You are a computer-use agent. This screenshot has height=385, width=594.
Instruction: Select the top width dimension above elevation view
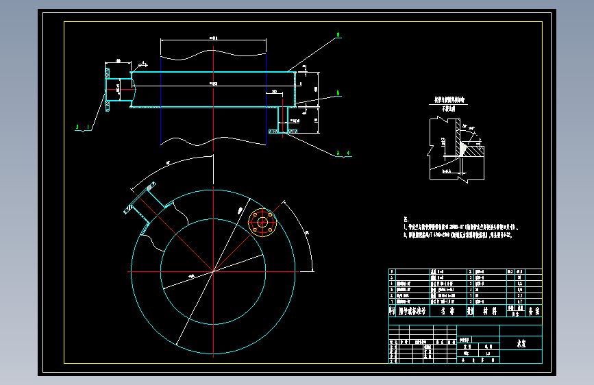click(213, 38)
